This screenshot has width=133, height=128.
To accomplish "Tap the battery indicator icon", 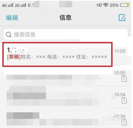I will click(124, 5).
